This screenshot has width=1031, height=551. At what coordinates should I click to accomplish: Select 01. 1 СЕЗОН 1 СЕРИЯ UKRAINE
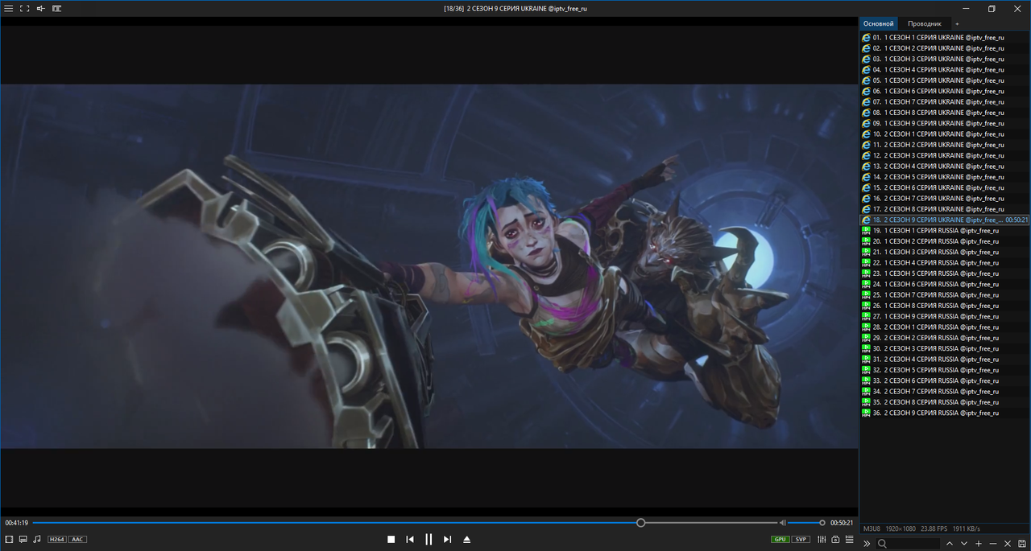pyautogui.click(x=945, y=37)
